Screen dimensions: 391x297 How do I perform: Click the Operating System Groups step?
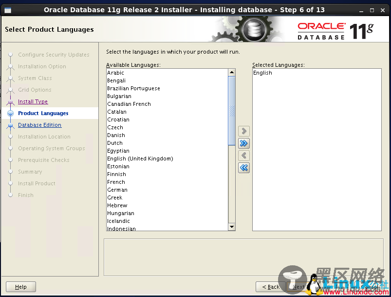pyautogui.click(x=51, y=148)
